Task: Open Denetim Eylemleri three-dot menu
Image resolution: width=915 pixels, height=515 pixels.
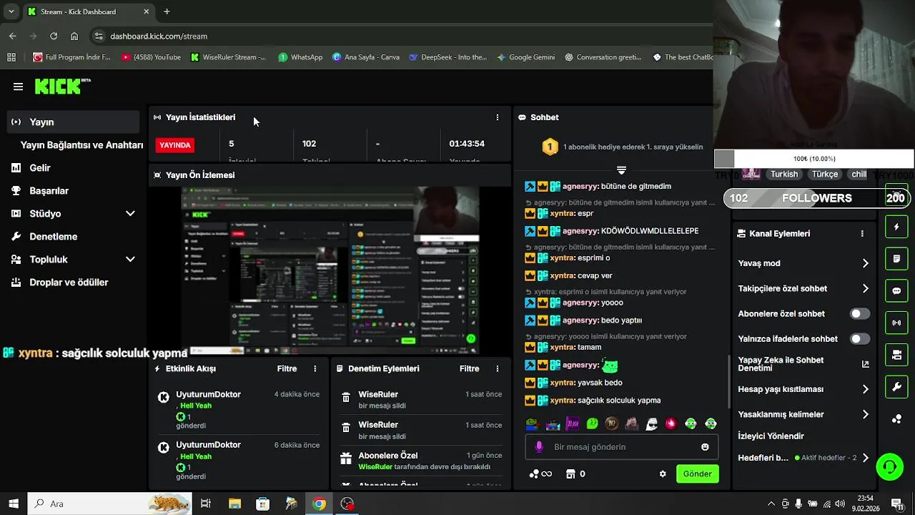Action: pos(498,368)
